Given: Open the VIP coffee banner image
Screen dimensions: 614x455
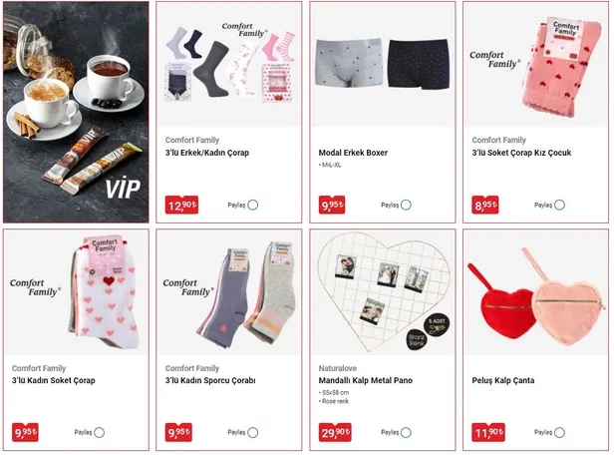Looking at the screenshot, I should 76,112.
